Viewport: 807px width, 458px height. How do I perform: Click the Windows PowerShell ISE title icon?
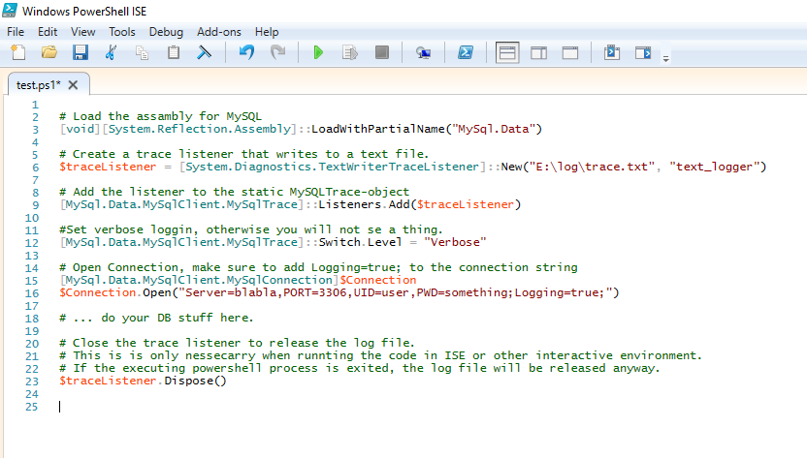coord(10,11)
